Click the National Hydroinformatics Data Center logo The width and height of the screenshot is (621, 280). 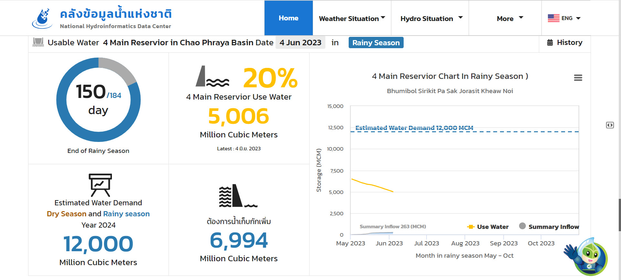42,18
